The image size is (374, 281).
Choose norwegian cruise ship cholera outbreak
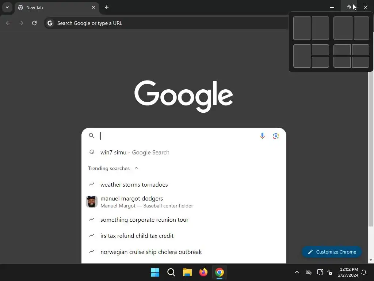tap(184, 252)
